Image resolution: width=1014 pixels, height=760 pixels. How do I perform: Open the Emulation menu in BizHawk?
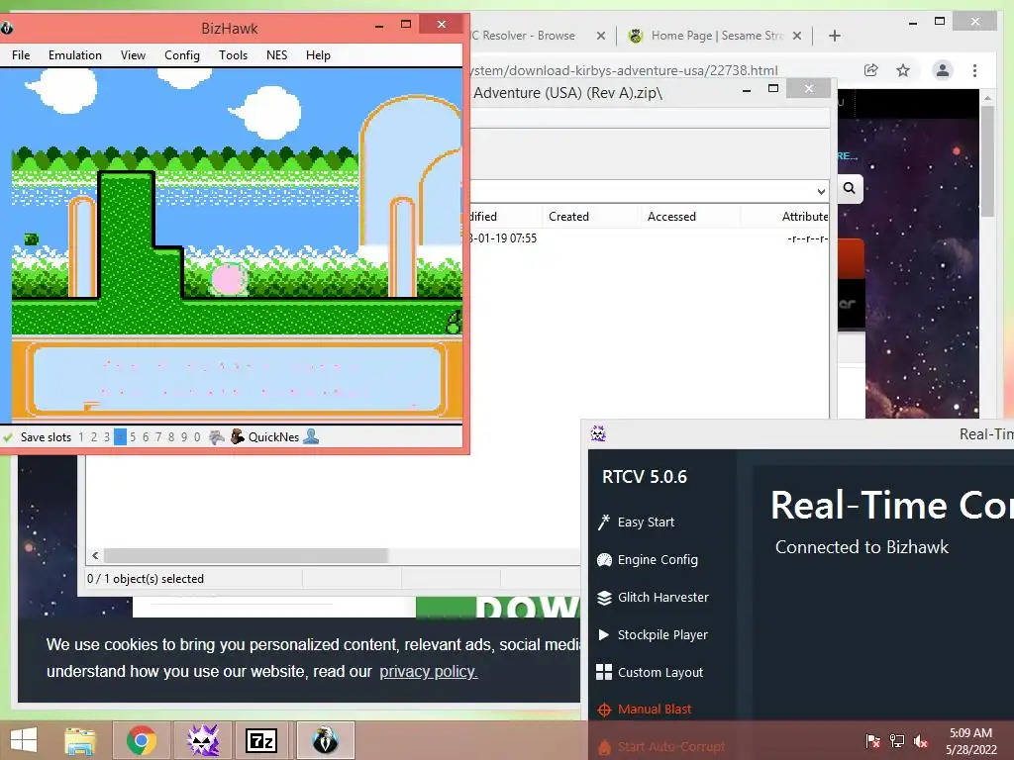[75, 55]
